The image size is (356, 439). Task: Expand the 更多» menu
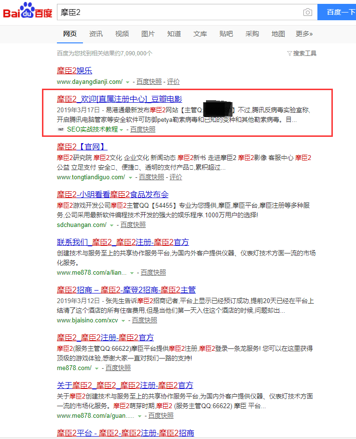pos(304,34)
